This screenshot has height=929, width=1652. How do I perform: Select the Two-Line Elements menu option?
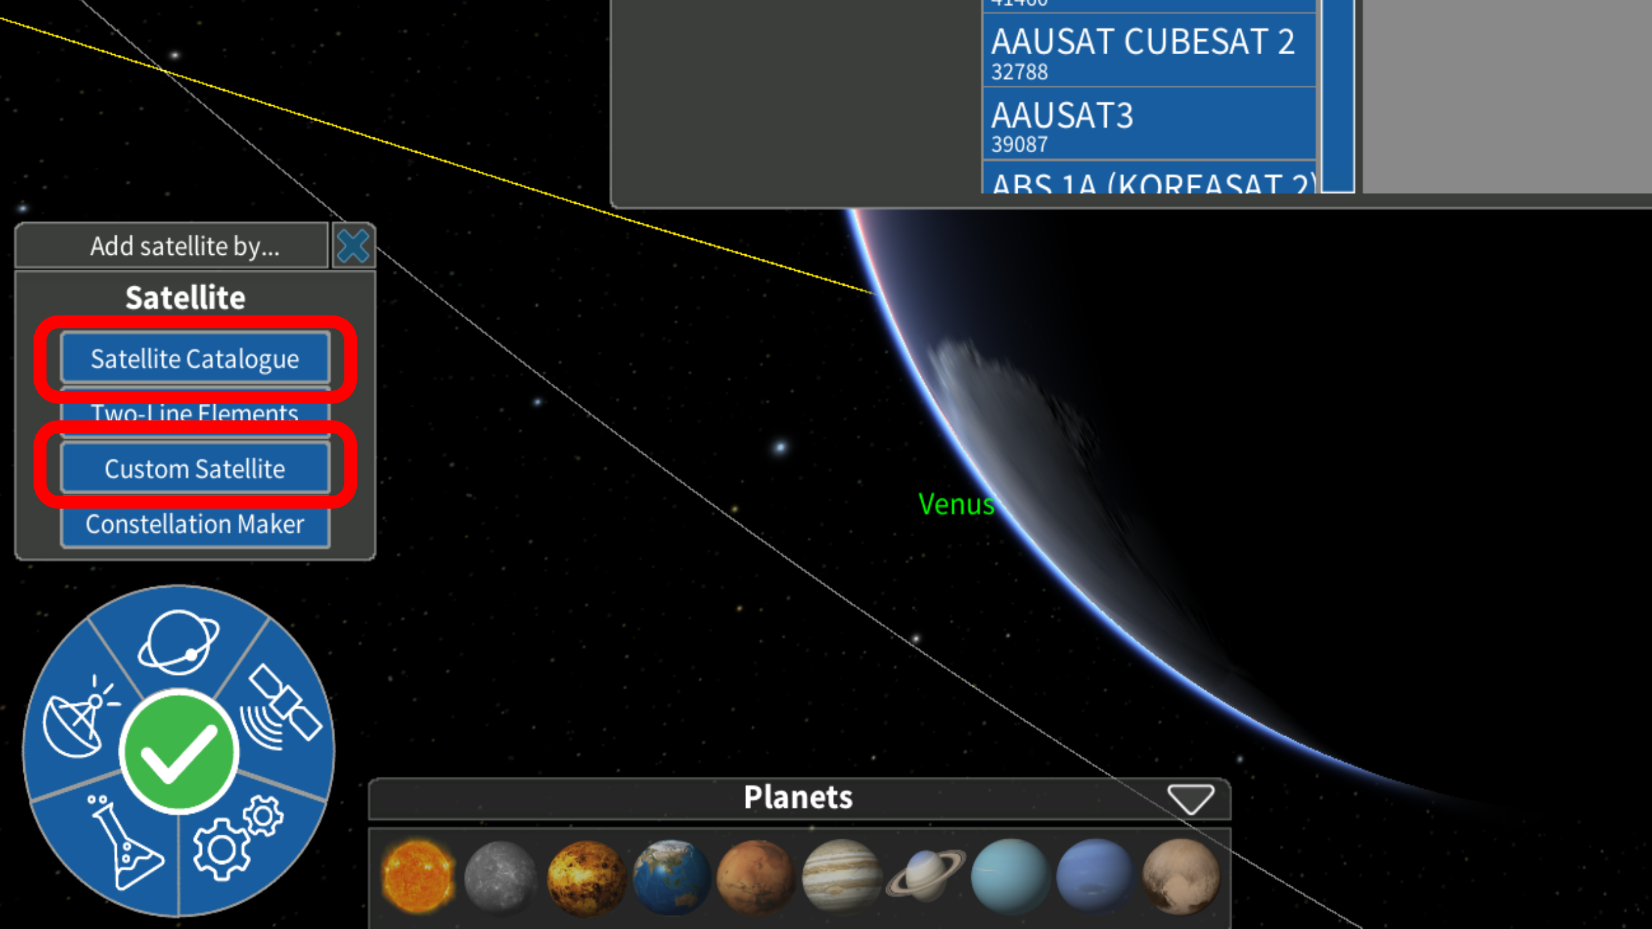tap(193, 413)
